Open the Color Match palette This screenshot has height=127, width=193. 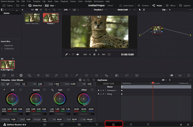click(13, 75)
